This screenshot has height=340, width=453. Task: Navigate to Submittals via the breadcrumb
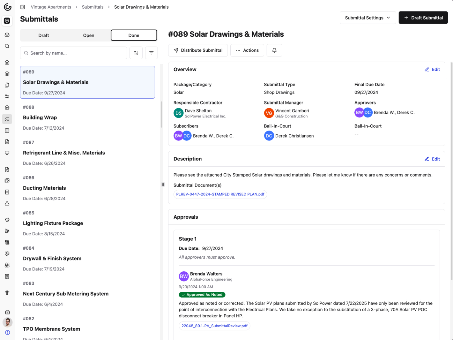[x=93, y=7]
